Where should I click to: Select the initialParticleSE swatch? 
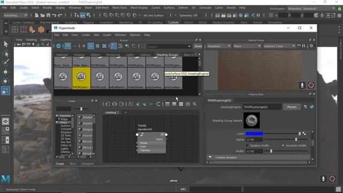pyautogui.click(x=118, y=78)
